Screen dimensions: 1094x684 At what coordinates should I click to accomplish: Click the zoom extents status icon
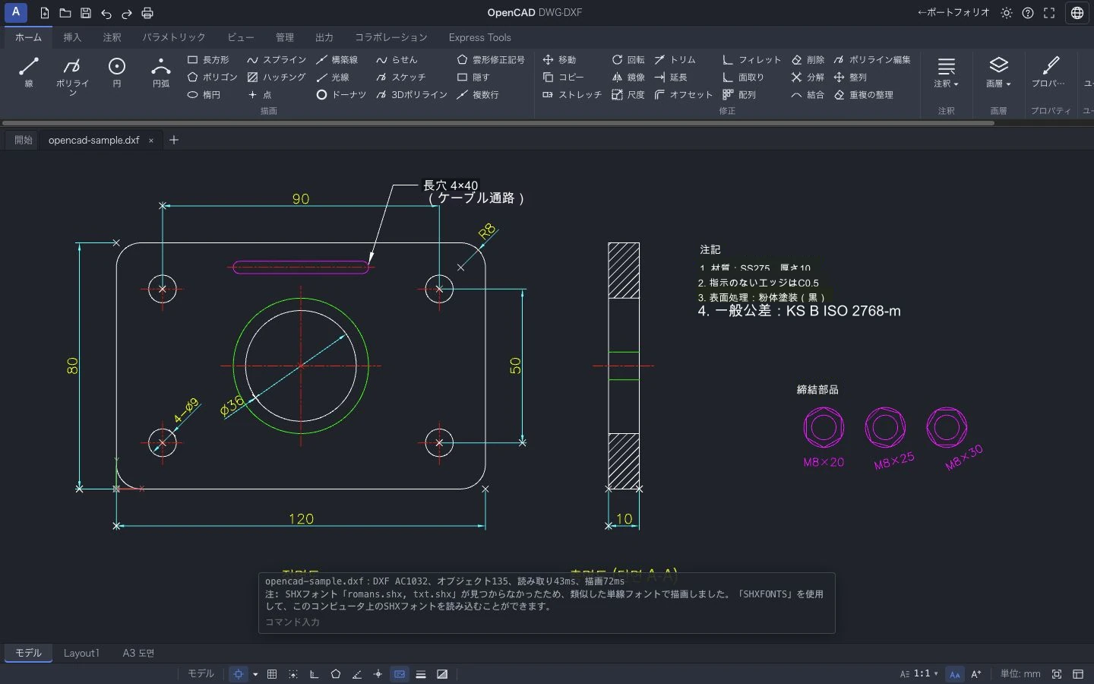click(1057, 674)
